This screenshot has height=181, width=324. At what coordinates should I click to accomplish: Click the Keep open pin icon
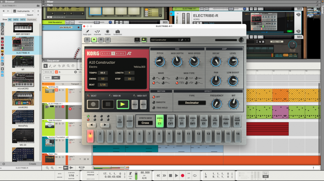pyautogui.click(x=87, y=31)
